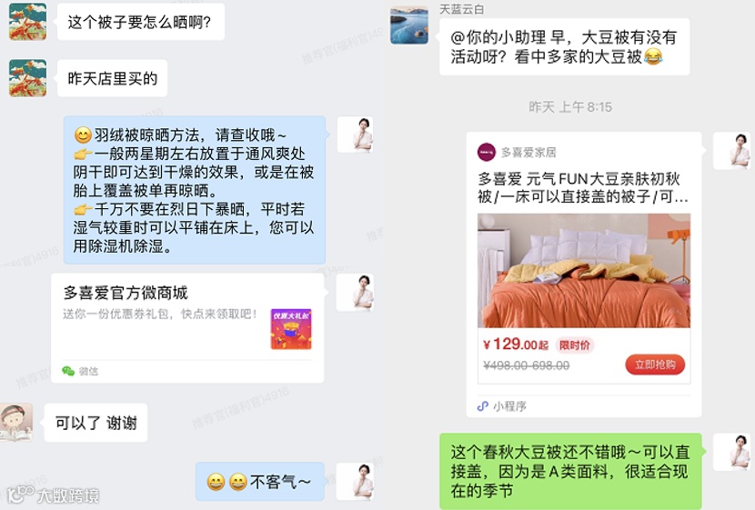
Task: Select the @你的小助理 message bubble
Action: click(564, 46)
